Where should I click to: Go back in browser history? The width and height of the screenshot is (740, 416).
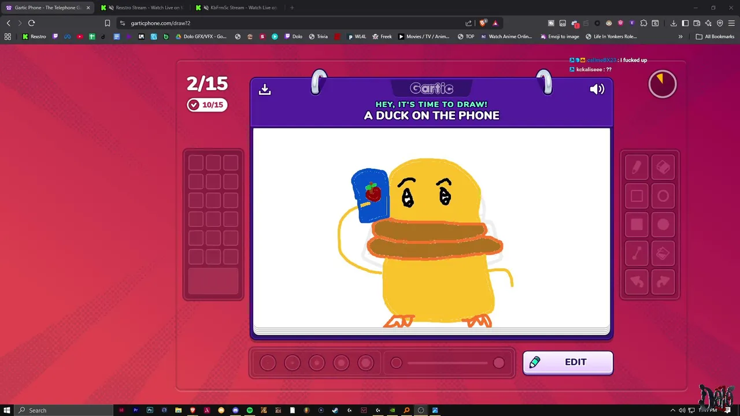point(8,23)
